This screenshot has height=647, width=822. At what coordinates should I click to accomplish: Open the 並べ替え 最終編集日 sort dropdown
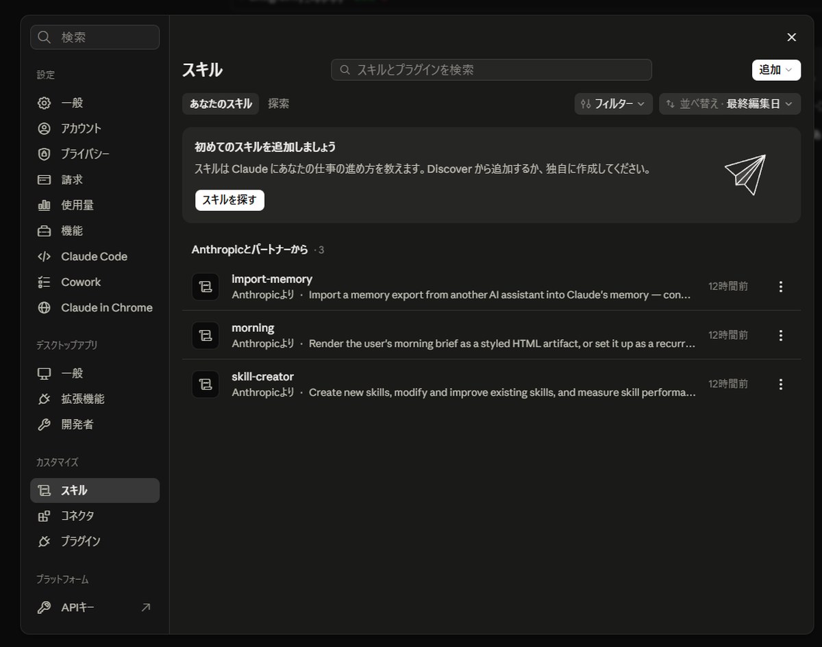[x=730, y=104]
